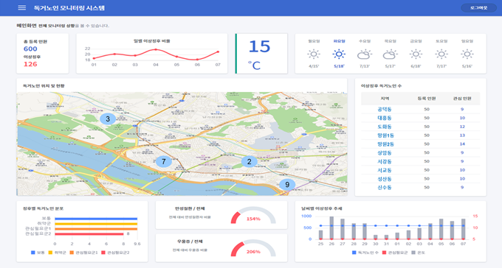502x268 pixels.
Task: Choose the 일요일 sun weather icon
Action: [467, 54]
